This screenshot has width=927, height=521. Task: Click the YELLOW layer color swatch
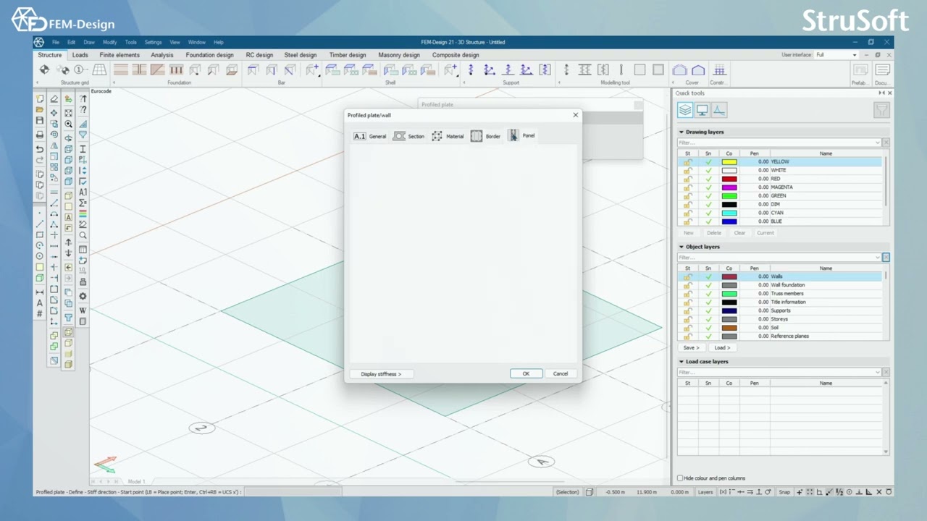click(x=729, y=162)
